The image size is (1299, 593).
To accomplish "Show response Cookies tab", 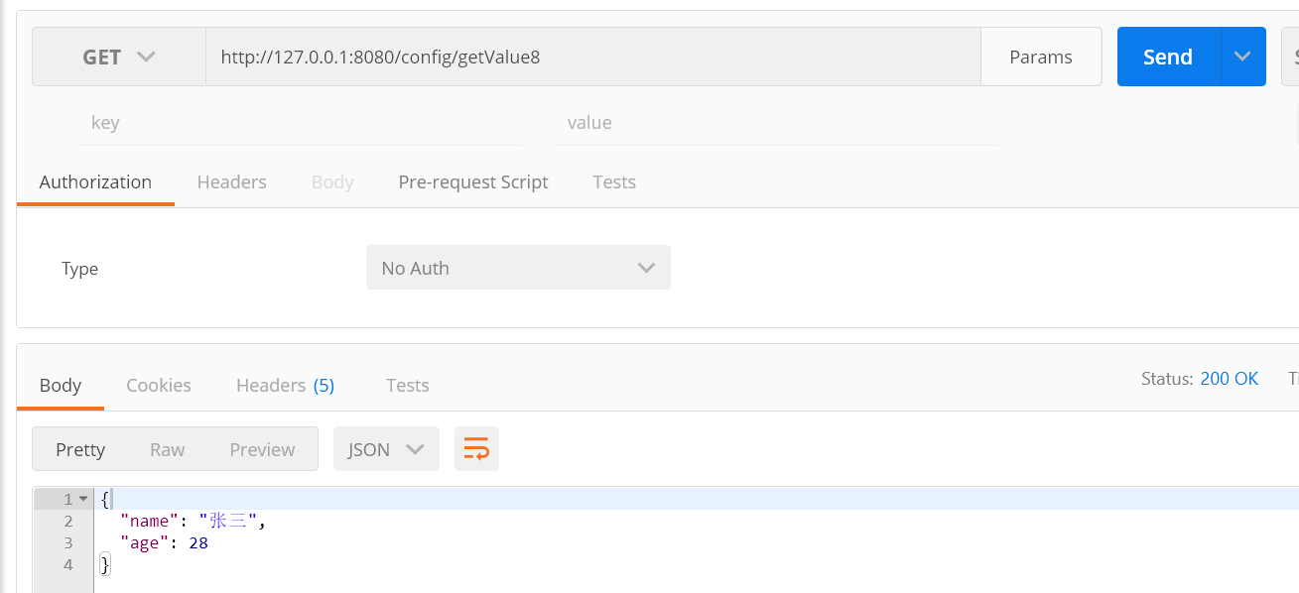I will [x=159, y=385].
